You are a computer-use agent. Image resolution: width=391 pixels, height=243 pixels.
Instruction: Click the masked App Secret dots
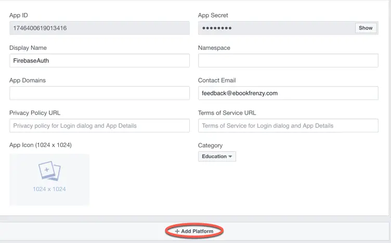pyautogui.click(x=217, y=28)
